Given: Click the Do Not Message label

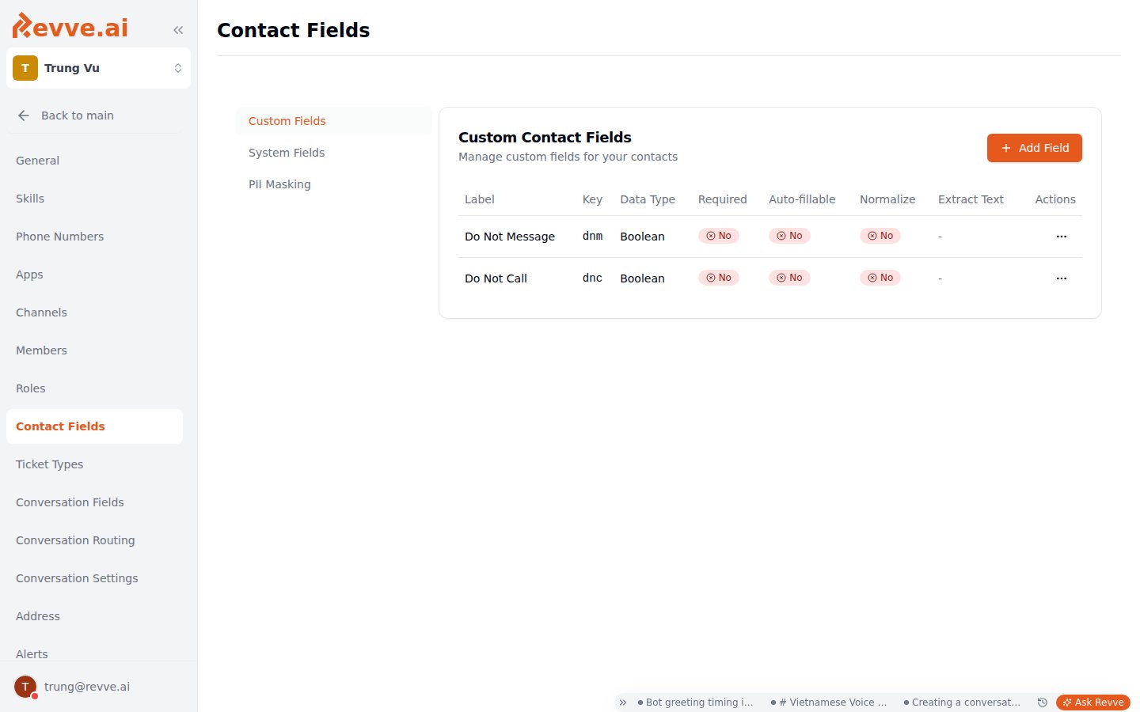Looking at the screenshot, I should point(510,237).
